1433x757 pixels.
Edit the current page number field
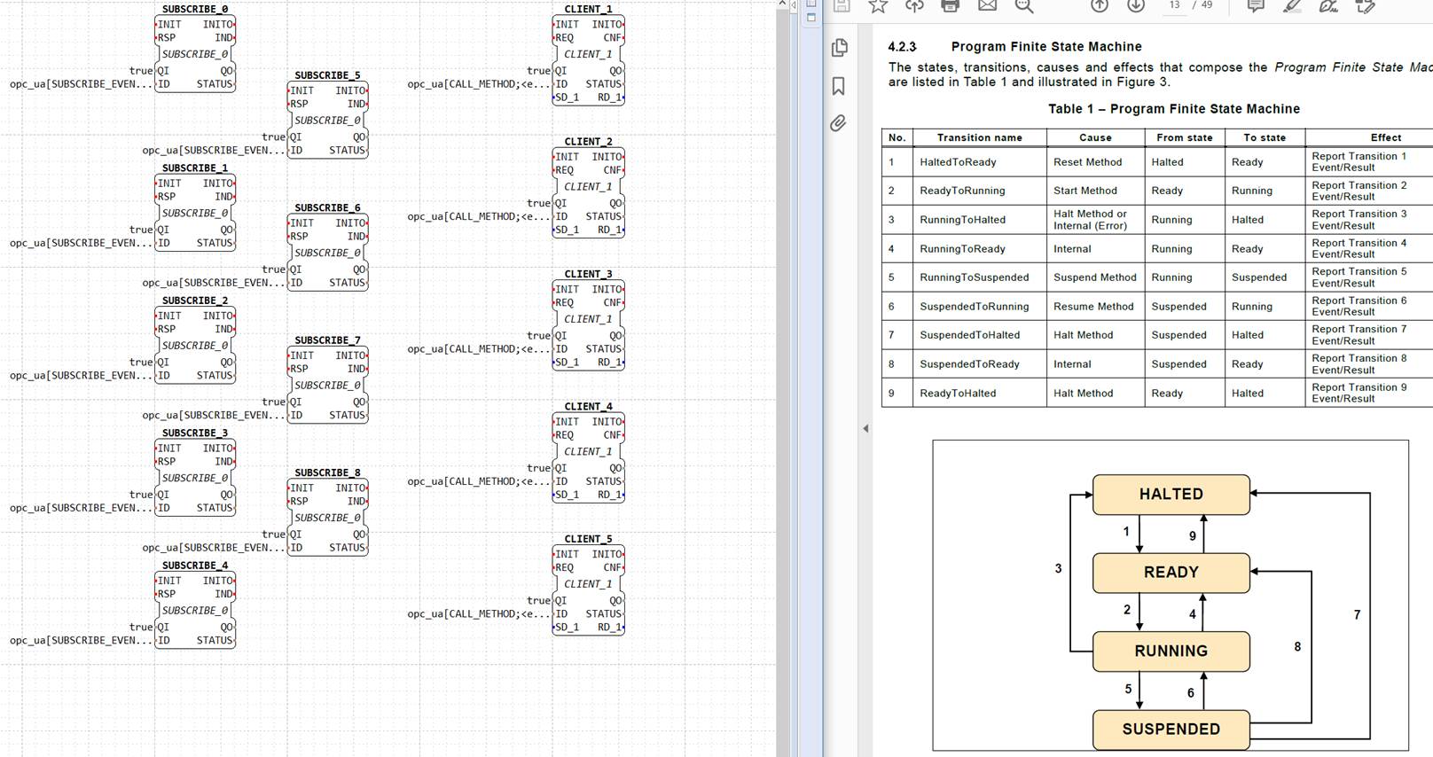click(1174, 5)
